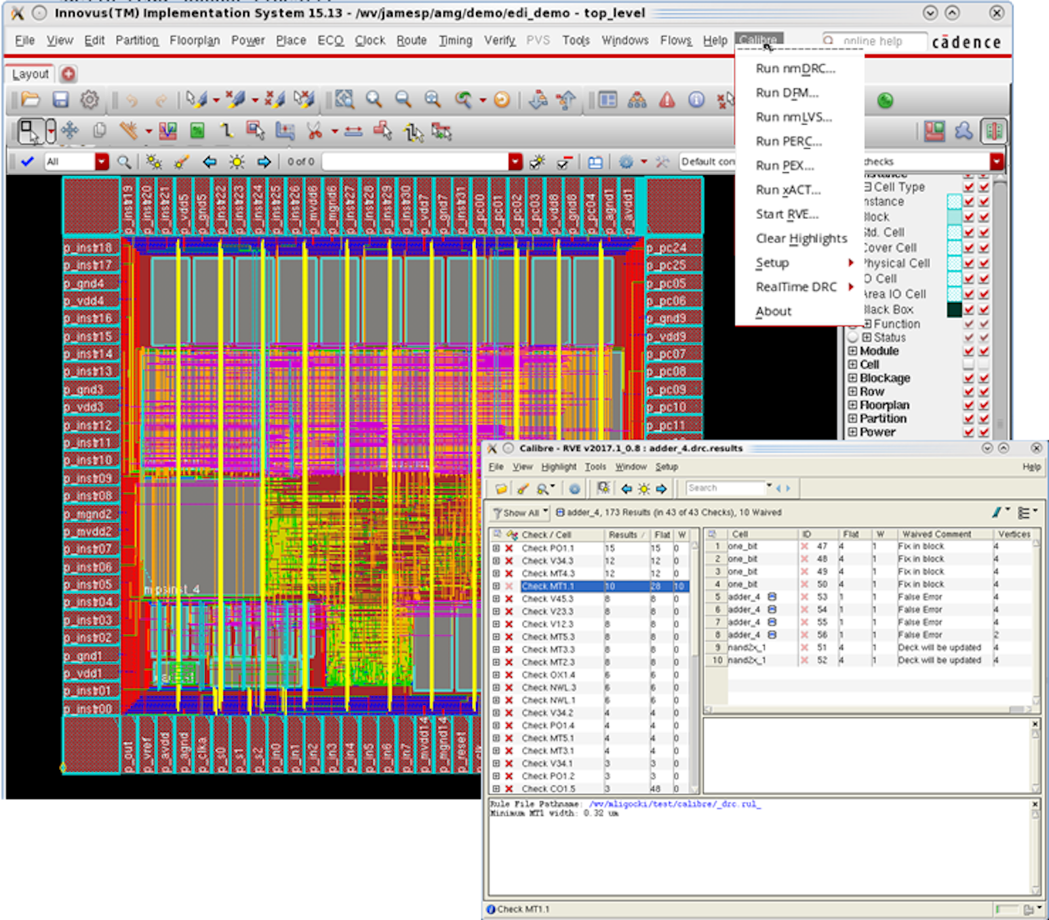Image resolution: width=1049 pixels, height=920 pixels.
Task: Select the scissors cut wire tool
Action: pyautogui.click(x=315, y=131)
